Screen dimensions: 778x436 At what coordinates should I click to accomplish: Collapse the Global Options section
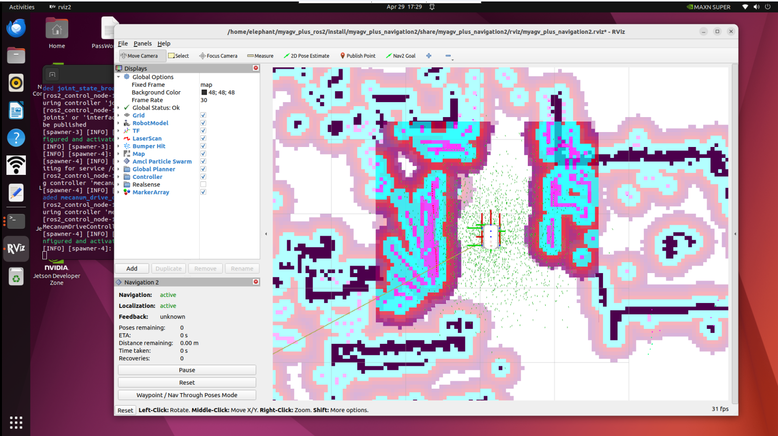(x=119, y=77)
